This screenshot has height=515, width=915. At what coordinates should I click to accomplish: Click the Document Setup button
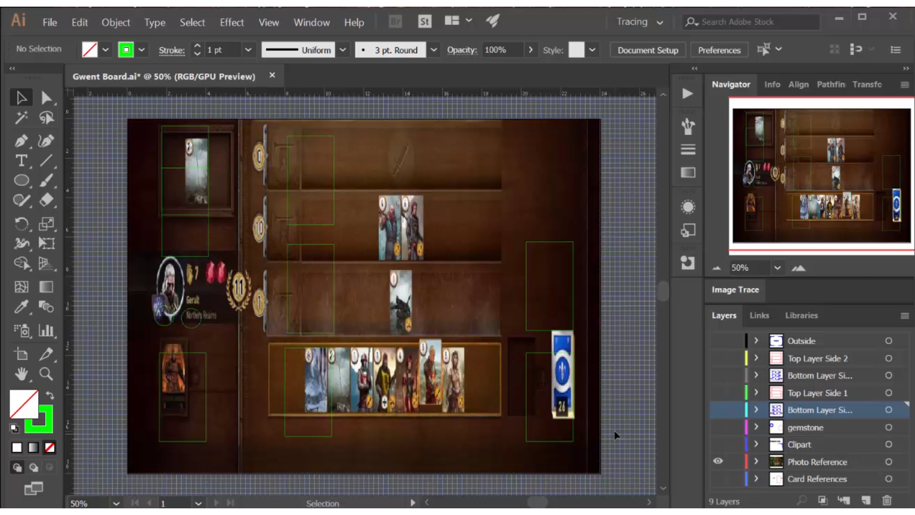coord(648,50)
